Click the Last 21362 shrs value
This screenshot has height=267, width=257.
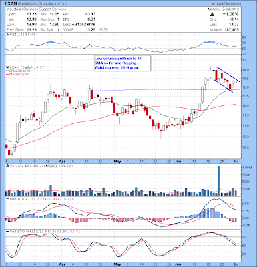[x=85, y=25]
